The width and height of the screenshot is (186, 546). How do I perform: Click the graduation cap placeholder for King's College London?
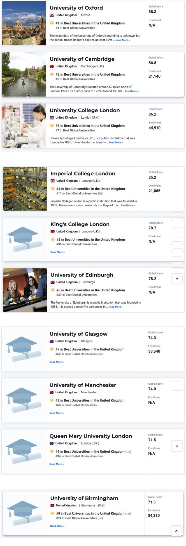coord(25,239)
